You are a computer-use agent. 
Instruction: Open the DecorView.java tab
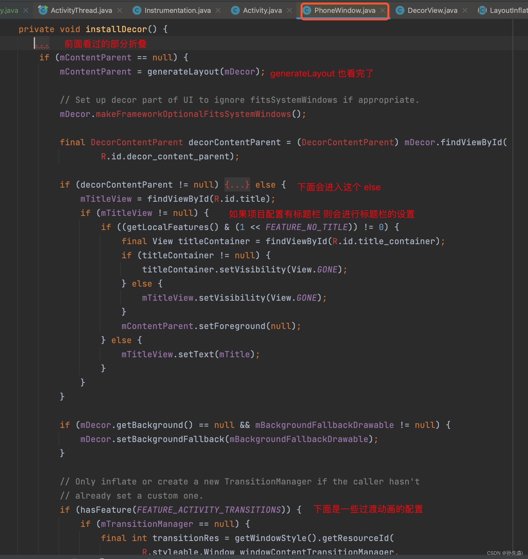pyautogui.click(x=432, y=10)
